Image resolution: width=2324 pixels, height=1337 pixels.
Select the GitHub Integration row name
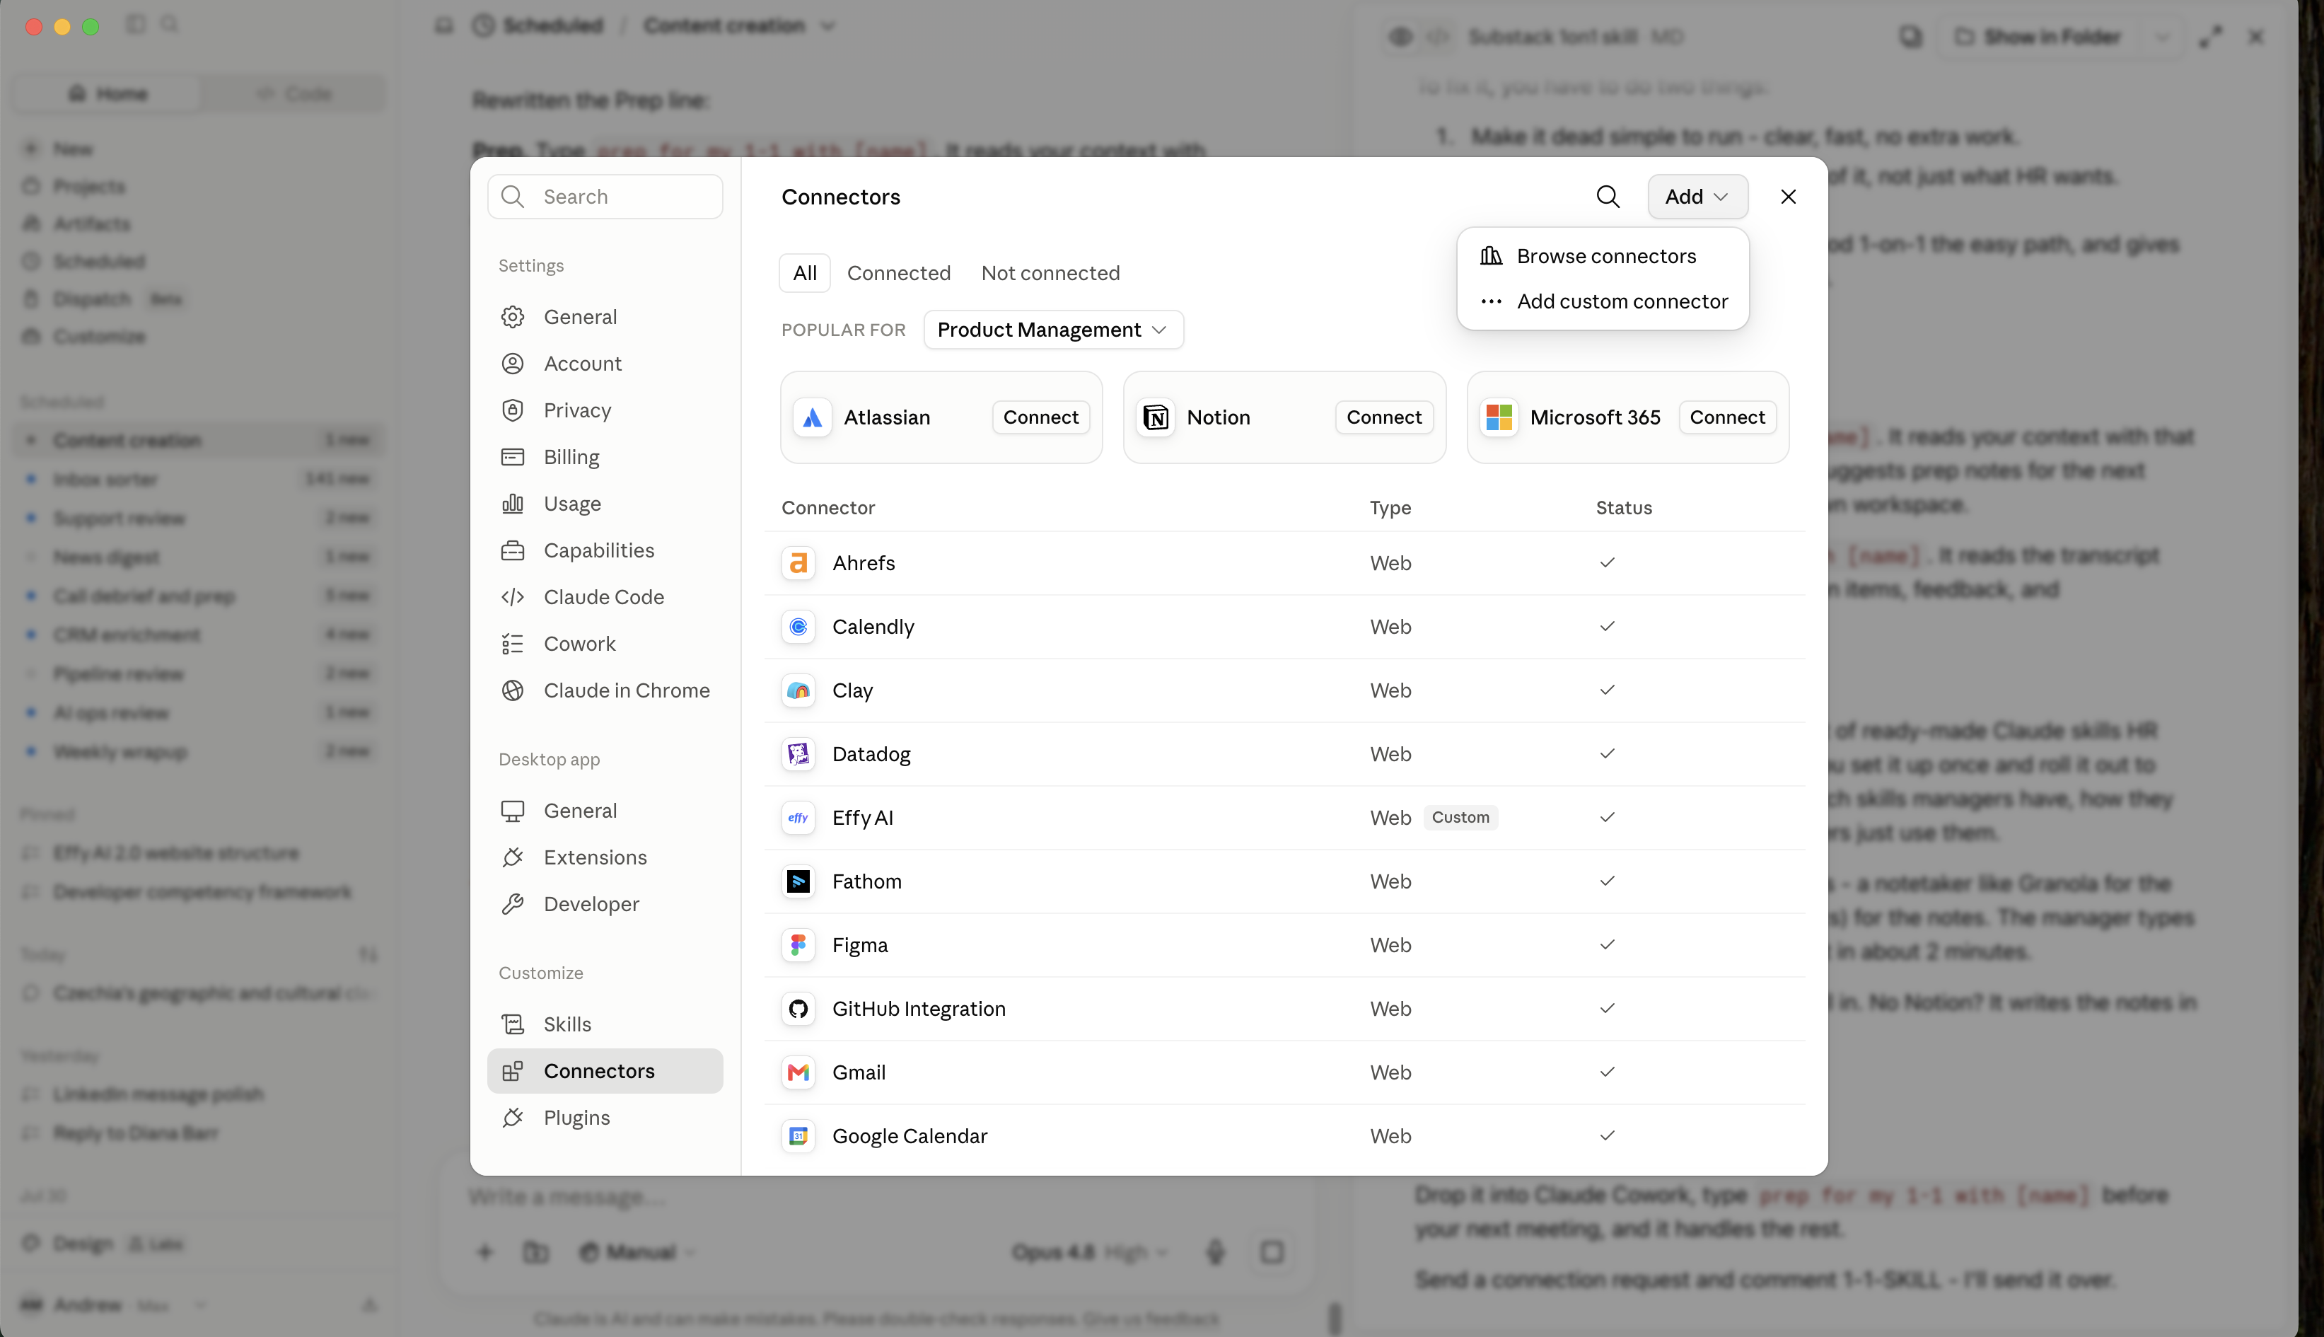pos(919,1008)
